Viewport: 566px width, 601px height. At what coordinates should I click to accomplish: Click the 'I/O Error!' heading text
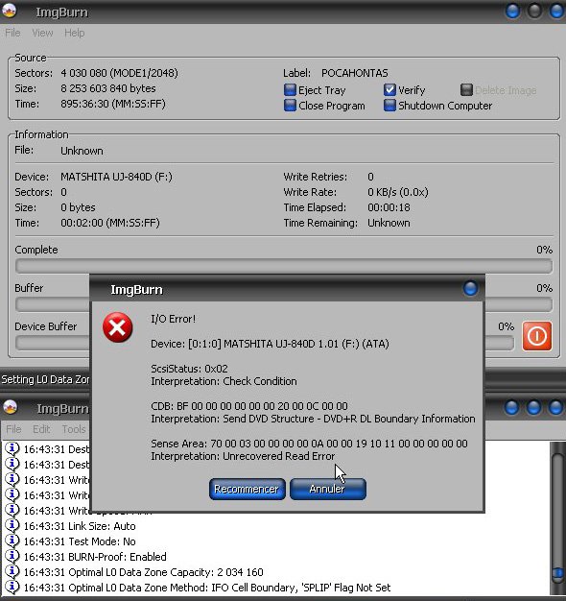pyautogui.click(x=173, y=319)
